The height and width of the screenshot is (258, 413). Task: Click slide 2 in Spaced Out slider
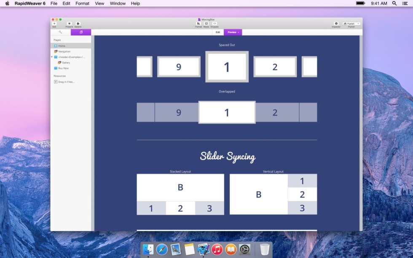[275, 67]
